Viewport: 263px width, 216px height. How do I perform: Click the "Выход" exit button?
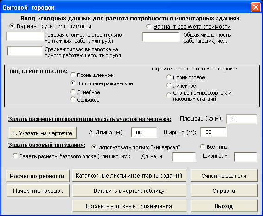224,206
